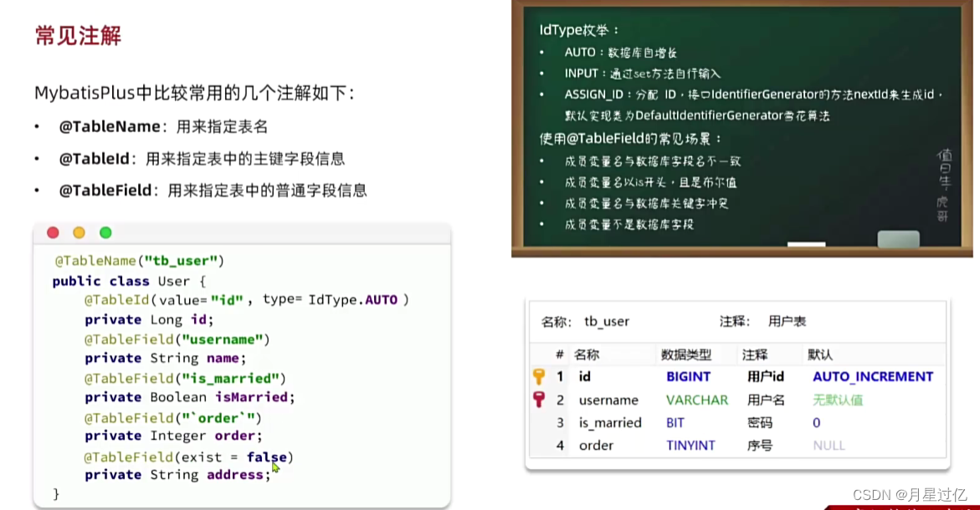The width and height of the screenshot is (980, 510).
Task: Click the 注释 column header in table grid
Action: [755, 354]
